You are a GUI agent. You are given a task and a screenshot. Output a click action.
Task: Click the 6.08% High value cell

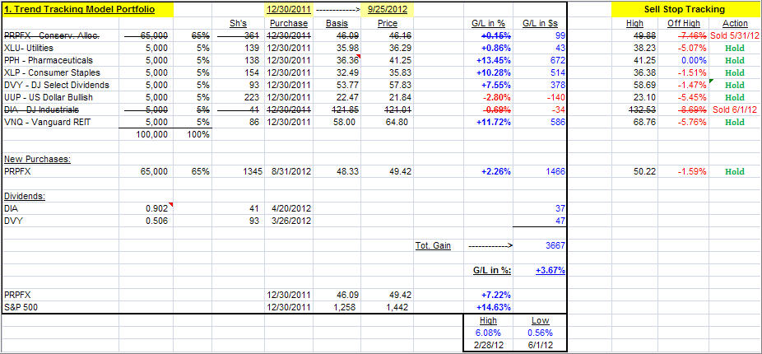coord(489,333)
